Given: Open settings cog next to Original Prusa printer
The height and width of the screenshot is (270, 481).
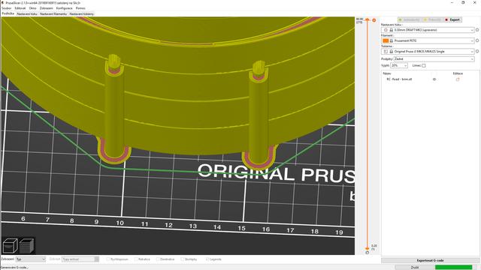Looking at the screenshot, I should click(477, 52).
